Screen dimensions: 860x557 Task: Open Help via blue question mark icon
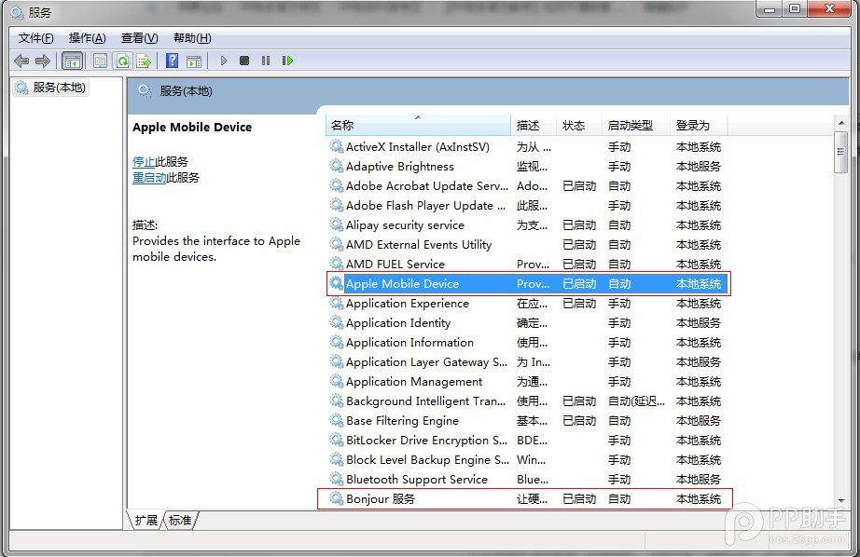pos(172,61)
